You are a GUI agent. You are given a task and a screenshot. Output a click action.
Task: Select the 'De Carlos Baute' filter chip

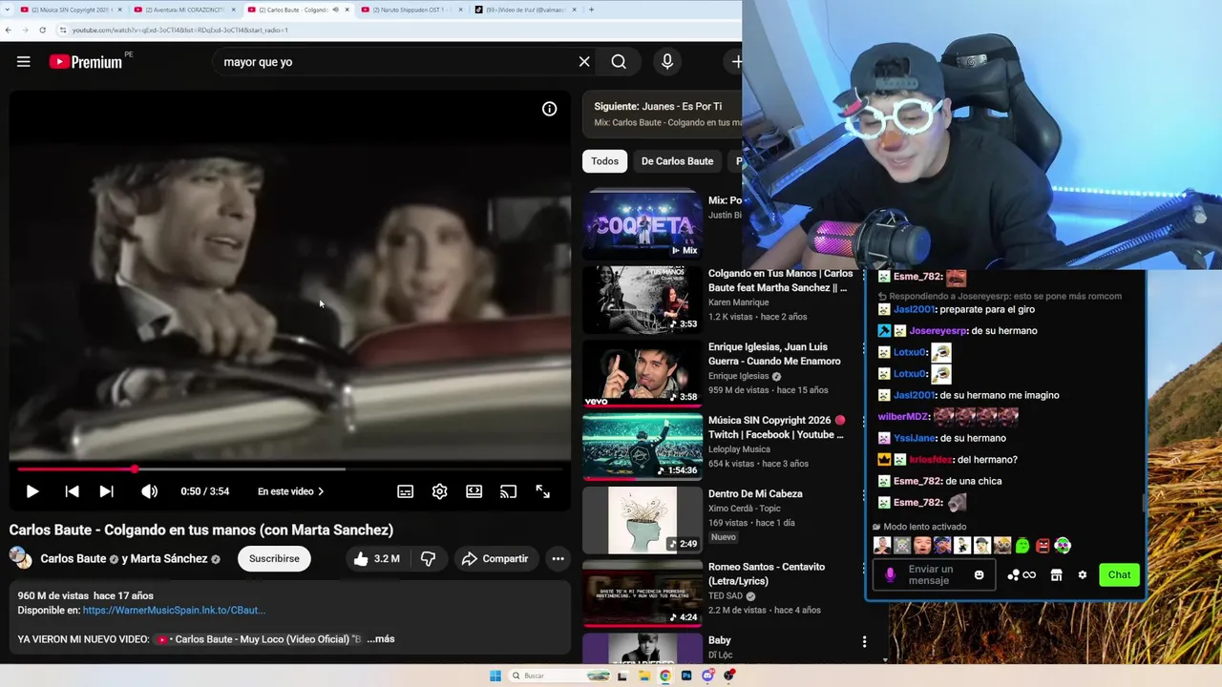click(x=677, y=161)
